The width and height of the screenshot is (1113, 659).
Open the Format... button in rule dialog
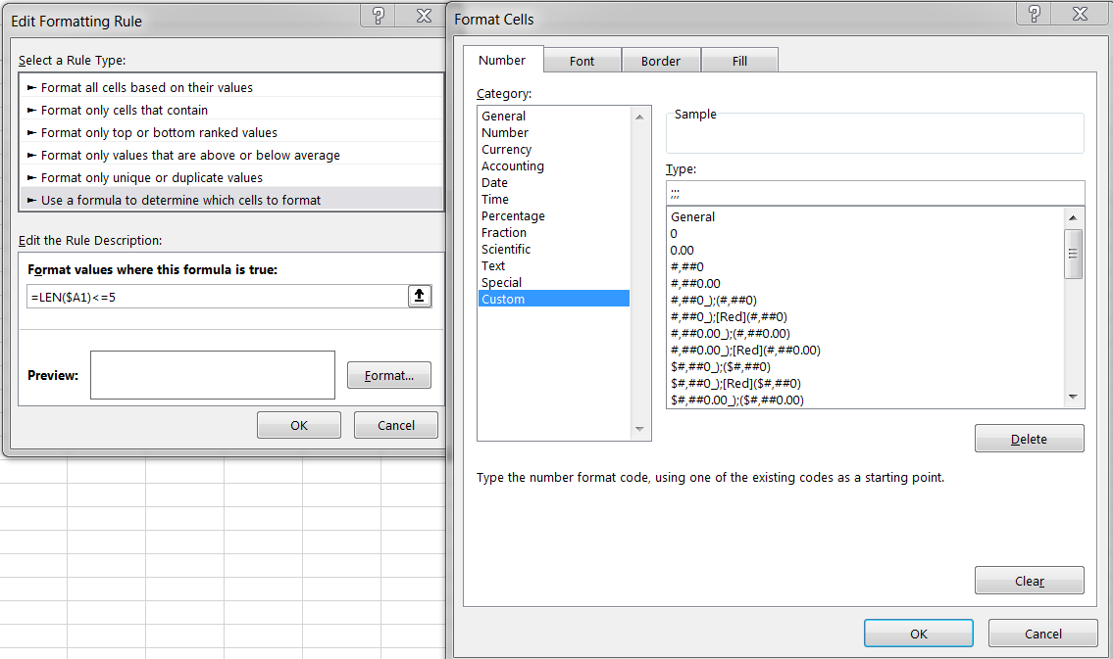(389, 376)
